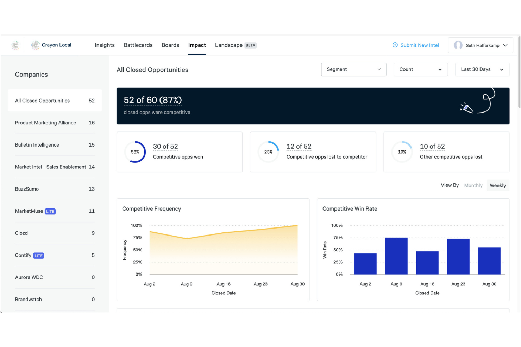Viewport: 521px width, 347px height.
Task: Click the Aug 16 bar in Competitive Win Rate
Action: [427, 263]
